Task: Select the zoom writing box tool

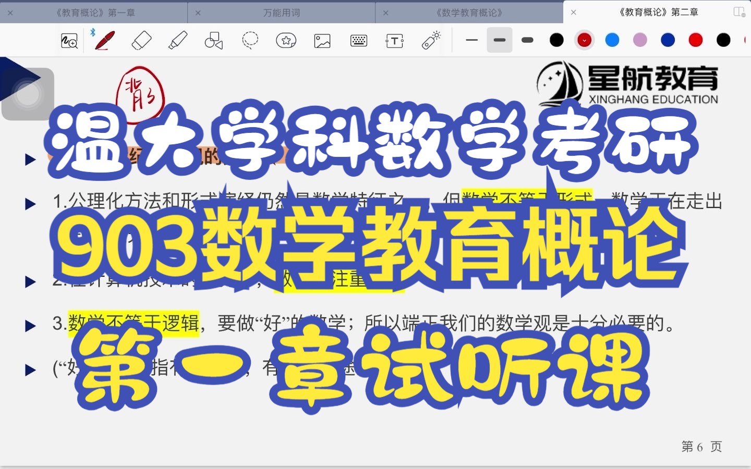Action: [69, 41]
